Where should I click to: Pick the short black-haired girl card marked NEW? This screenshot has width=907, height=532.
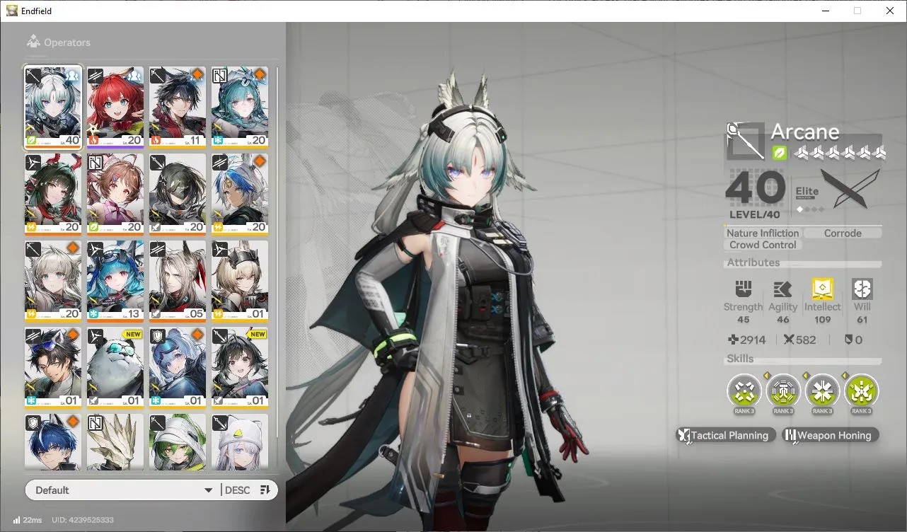pyautogui.click(x=240, y=368)
